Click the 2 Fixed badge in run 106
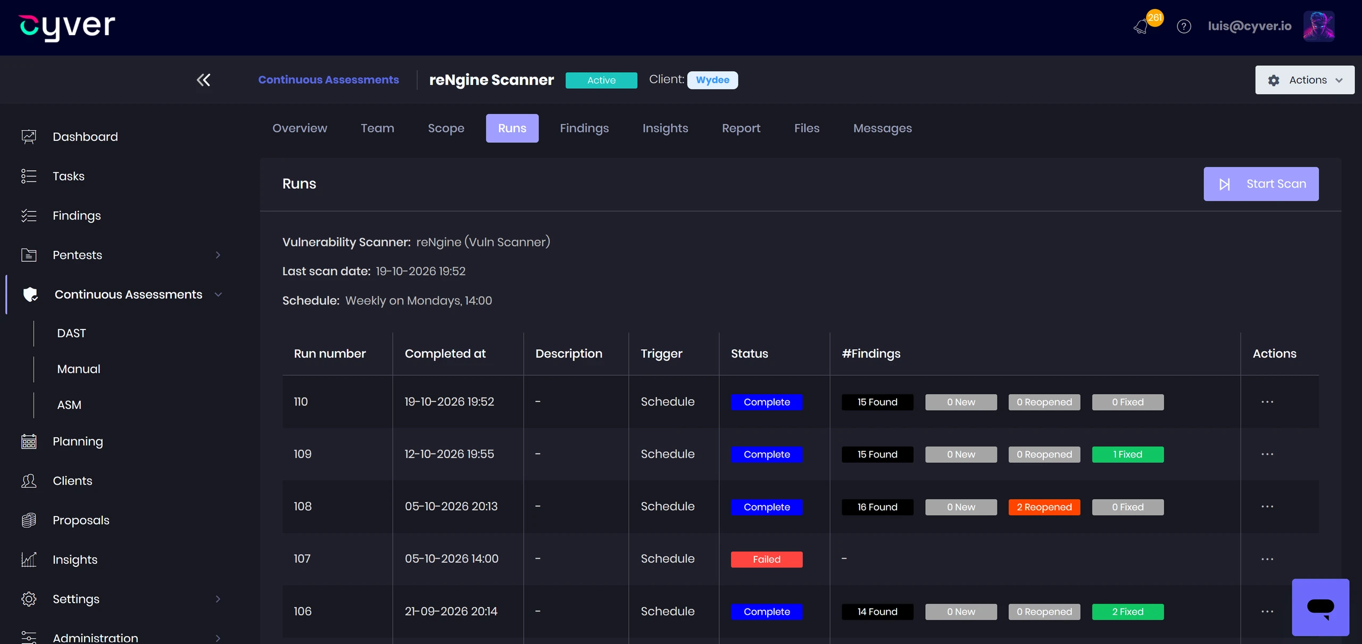Viewport: 1362px width, 644px height. [1127, 612]
